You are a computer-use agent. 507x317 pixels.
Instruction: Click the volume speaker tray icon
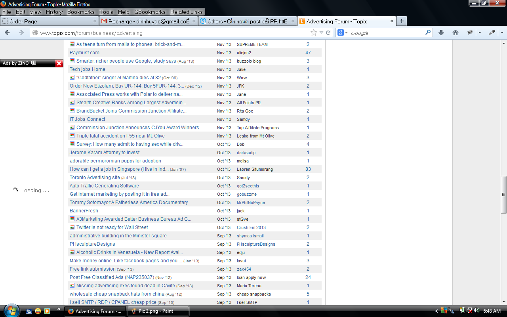click(476, 311)
